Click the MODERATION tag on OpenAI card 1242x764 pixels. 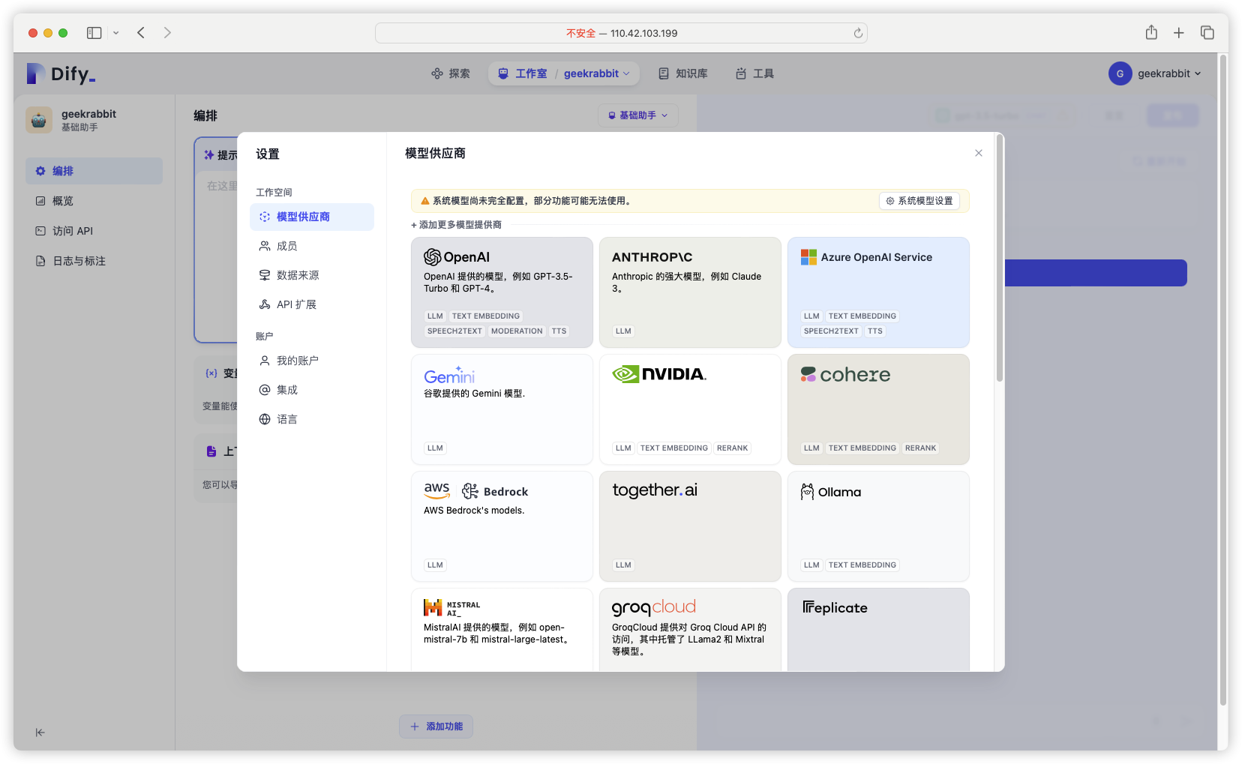pyautogui.click(x=517, y=331)
